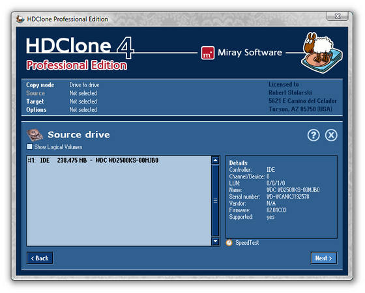
Task: Click the help question mark icon
Action: 314,135
